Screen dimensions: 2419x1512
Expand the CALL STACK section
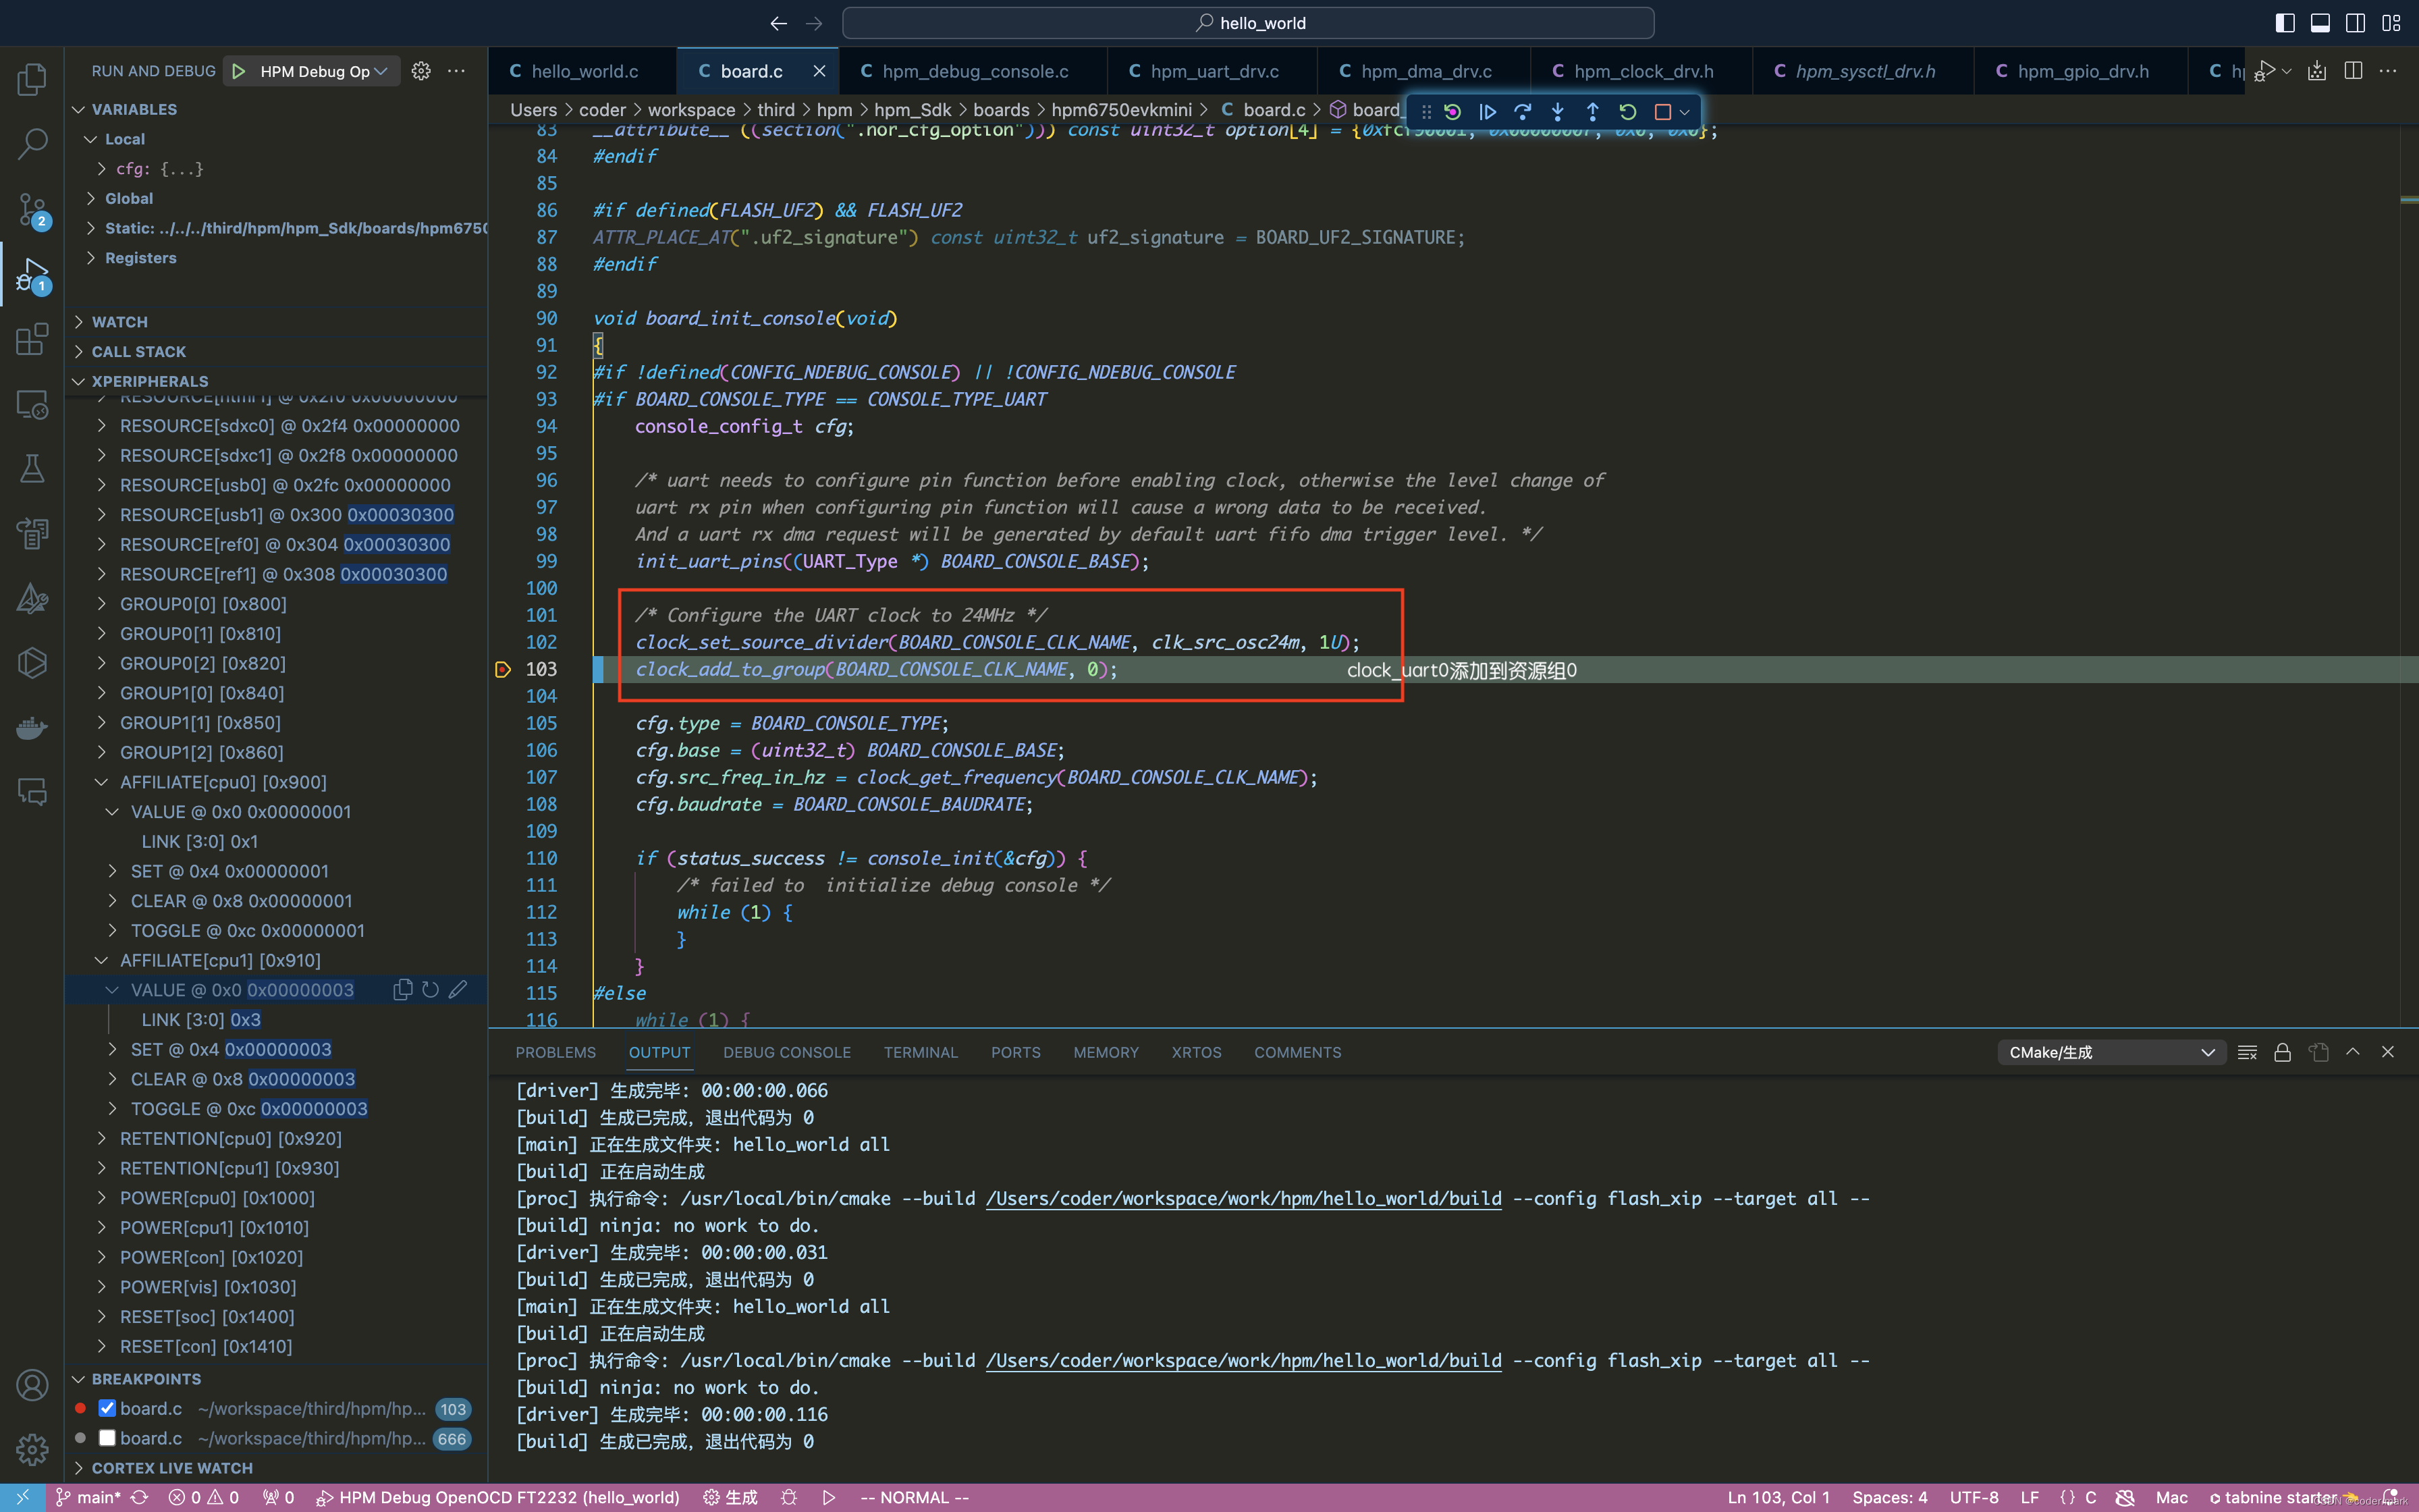(x=139, y=352)
